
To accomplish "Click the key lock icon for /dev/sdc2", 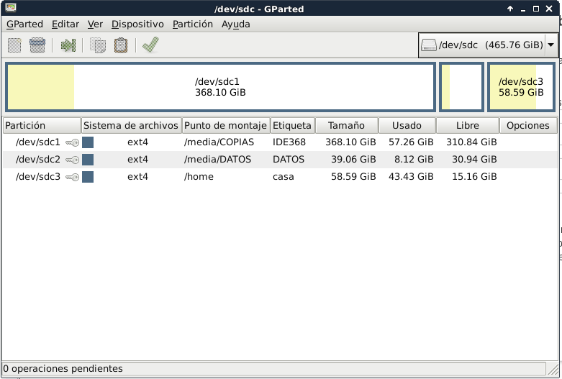I will tap(72, 160).
